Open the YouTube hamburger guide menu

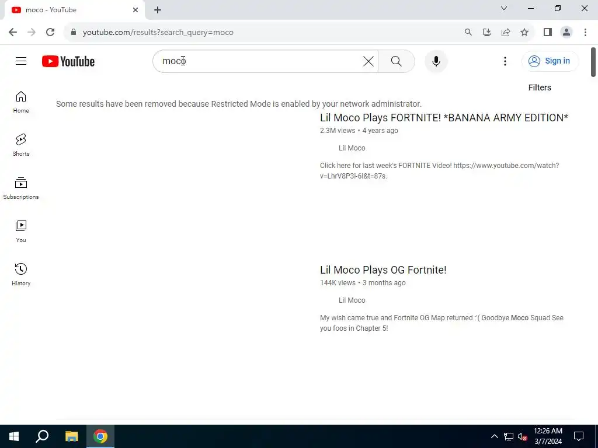pyautogui.click(x=21, y=61)
